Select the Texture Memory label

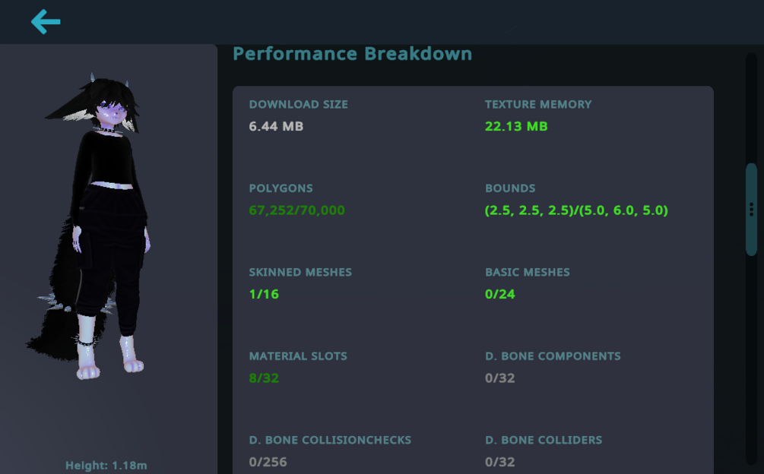click(537, 104)
